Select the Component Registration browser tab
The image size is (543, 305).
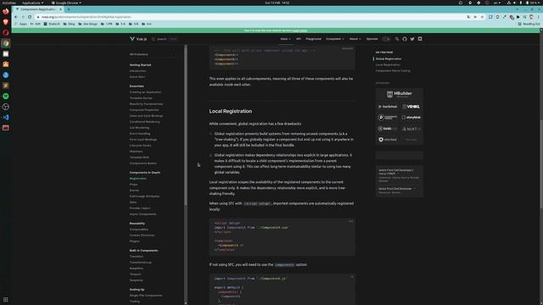38,9
